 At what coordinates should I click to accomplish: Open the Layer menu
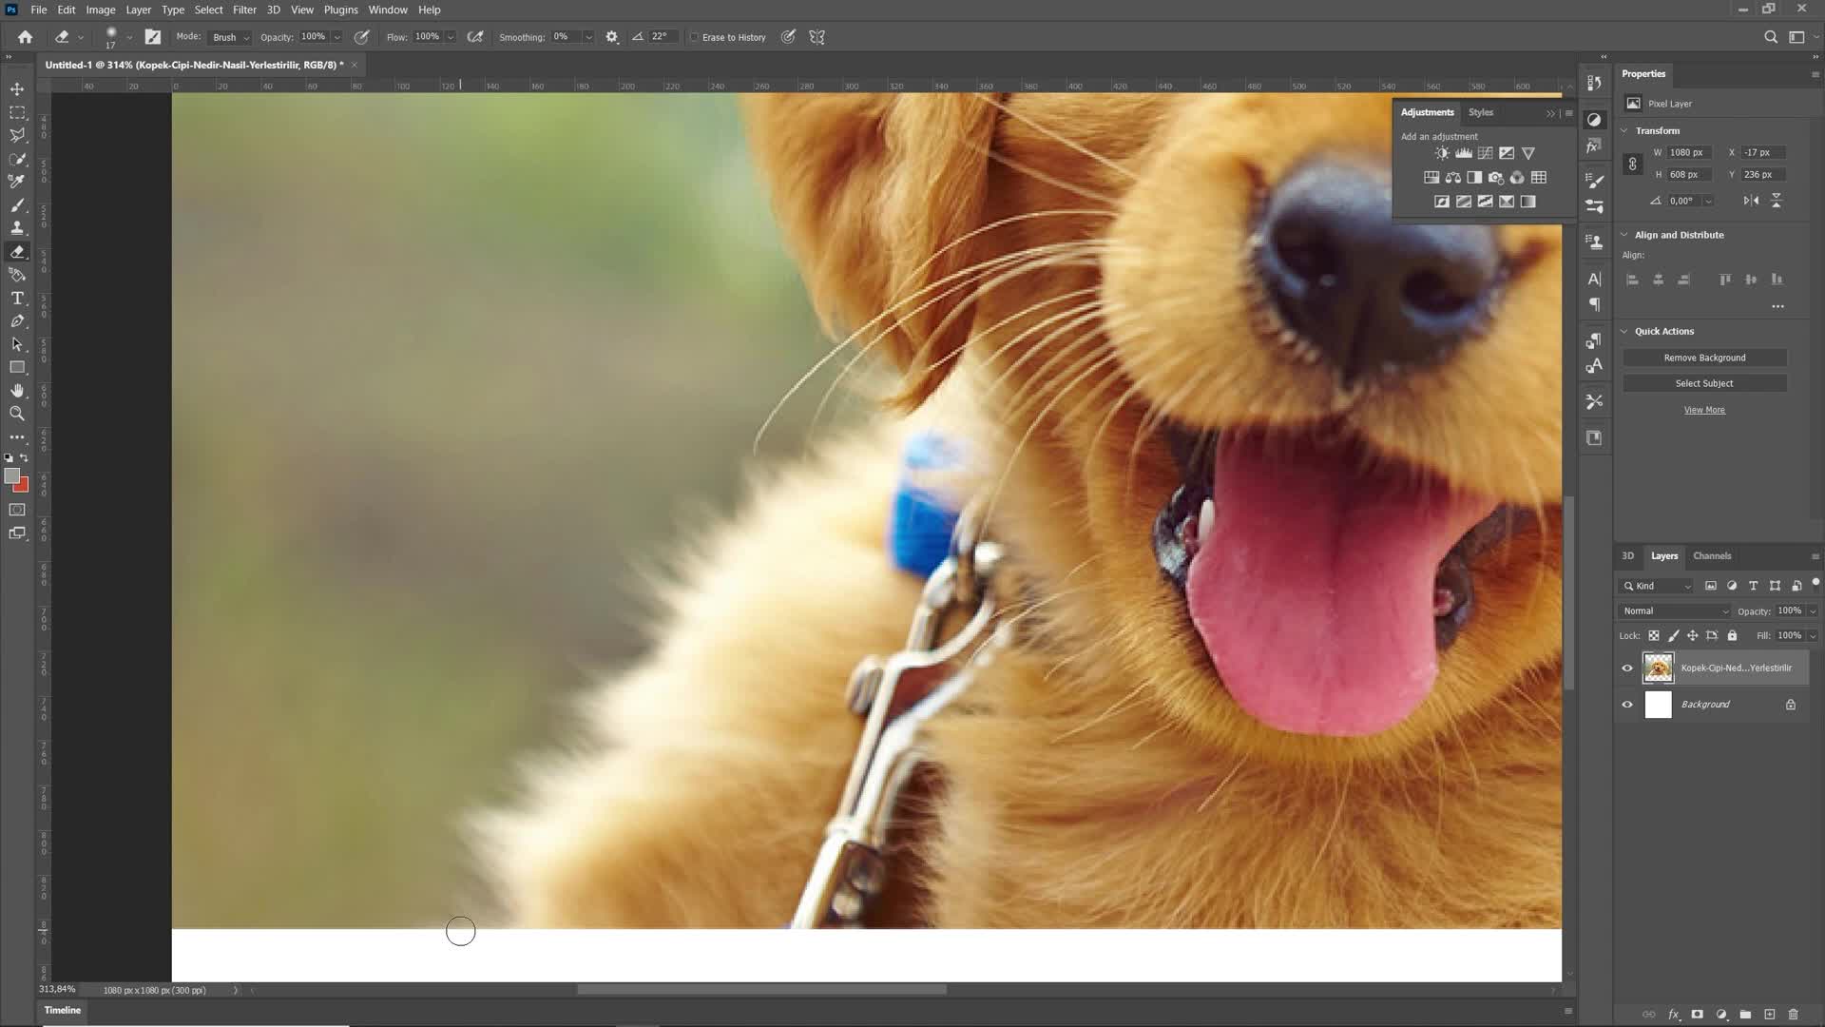139,10
